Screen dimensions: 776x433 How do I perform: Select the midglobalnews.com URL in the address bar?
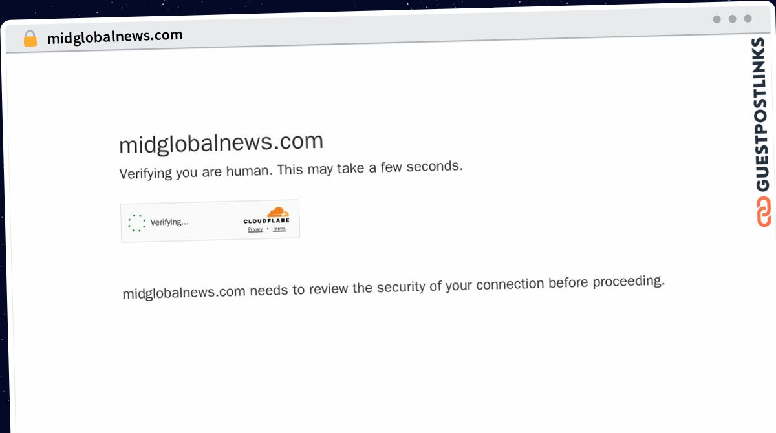115,36
